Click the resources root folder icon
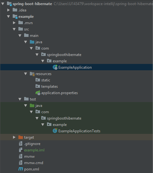This screenshot has width=153, height=173. pos(32,74)
